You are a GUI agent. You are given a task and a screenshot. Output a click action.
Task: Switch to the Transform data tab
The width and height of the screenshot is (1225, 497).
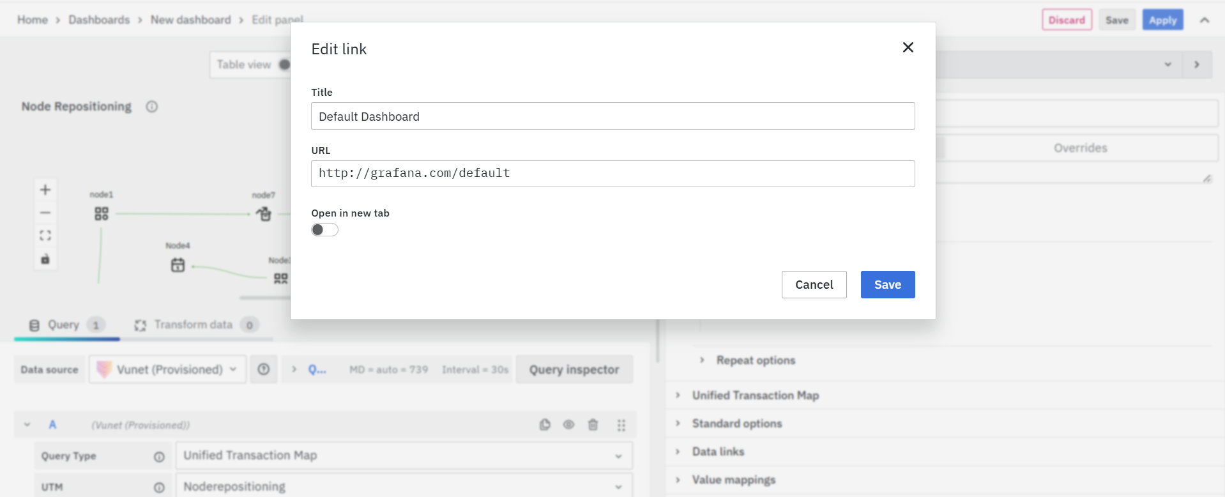194,325
